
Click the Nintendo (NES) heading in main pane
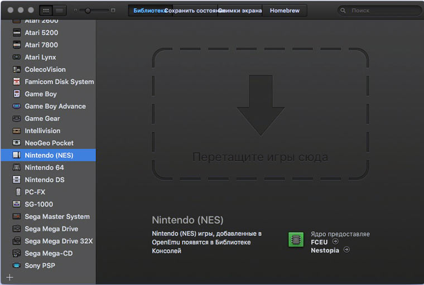pyautogui.click(x=187, y=220)
